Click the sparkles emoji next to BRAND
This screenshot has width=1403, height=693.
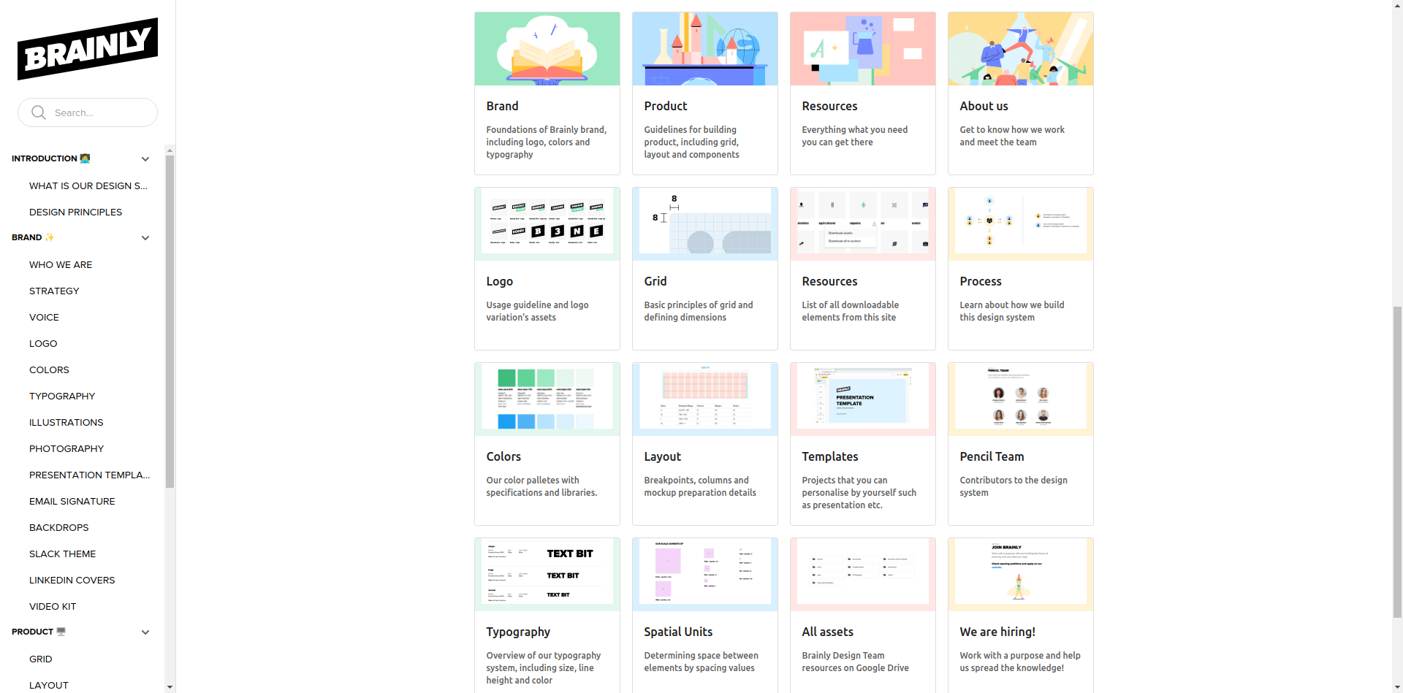click(x=50, y=237)
